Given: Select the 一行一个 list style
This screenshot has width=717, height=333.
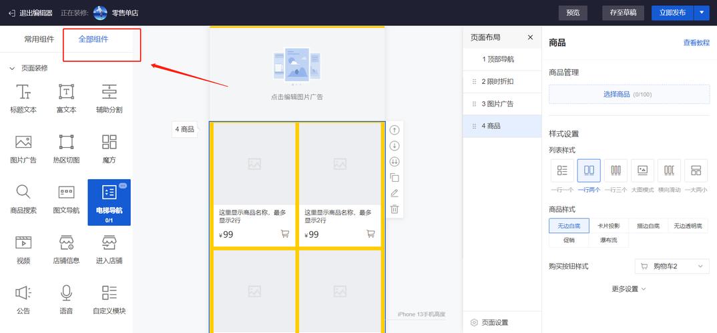Looking at the screenshot, I should [562, 170].
